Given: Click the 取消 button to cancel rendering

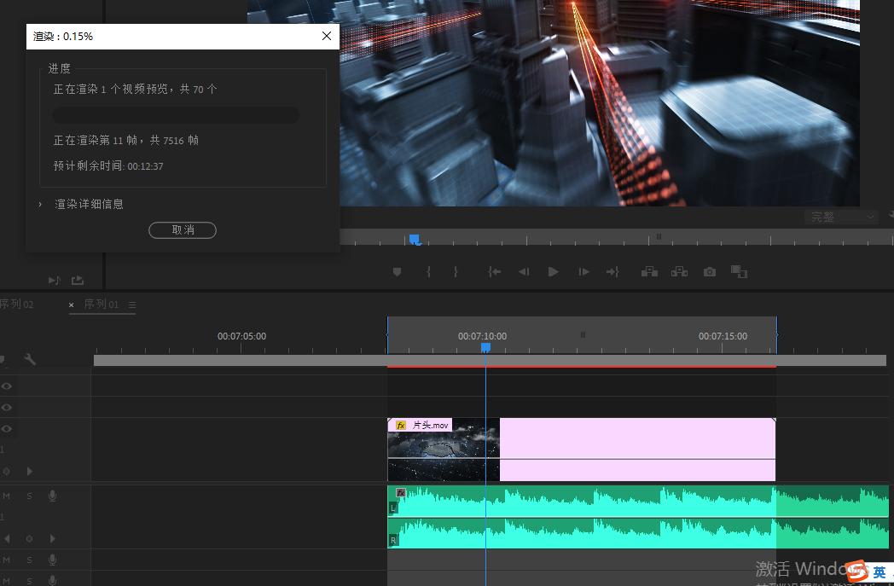Looking at the screenshot, I should pos(183,230).
